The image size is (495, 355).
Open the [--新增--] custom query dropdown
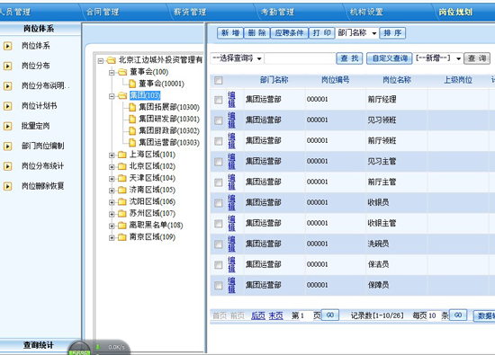pos(438,58)
